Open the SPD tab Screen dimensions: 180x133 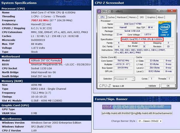[142, 17]
